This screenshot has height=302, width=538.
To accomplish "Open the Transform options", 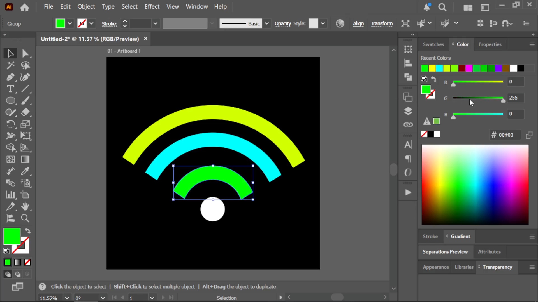I will [x=382, y=24].
